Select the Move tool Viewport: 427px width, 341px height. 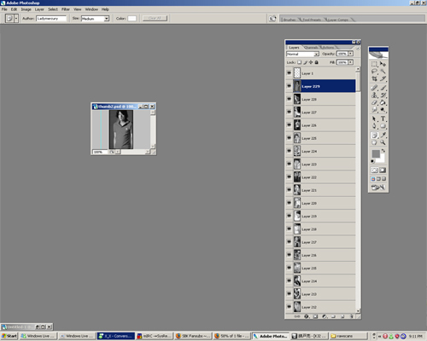pos(383,64)
